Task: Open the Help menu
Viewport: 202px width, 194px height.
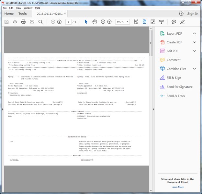Action: (38, 8)
